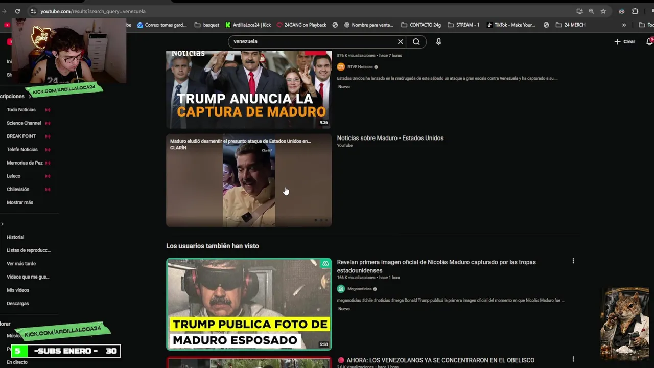Open options menu for the AHORA Obelisco video

click(573, 359)
